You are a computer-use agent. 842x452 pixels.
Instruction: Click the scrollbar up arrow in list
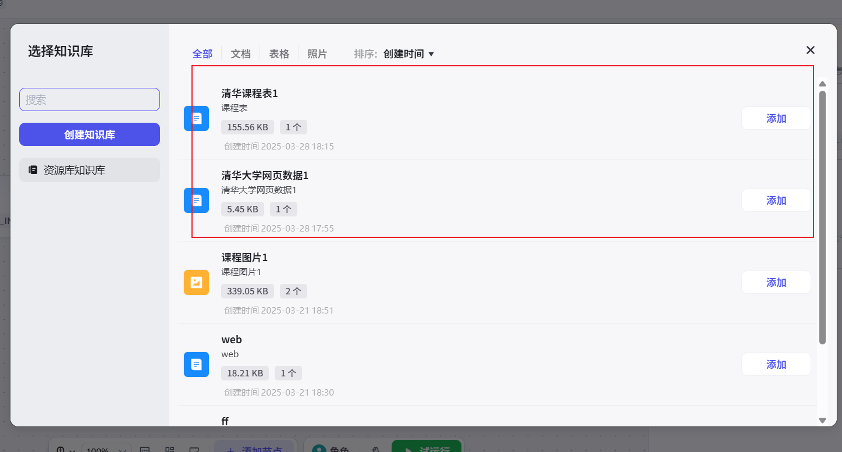[822, 84]
